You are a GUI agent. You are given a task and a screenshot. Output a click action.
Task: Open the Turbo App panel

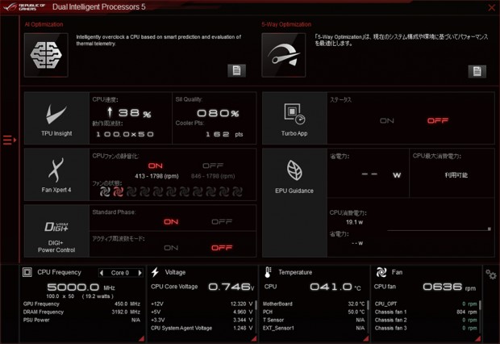(294, 118)
